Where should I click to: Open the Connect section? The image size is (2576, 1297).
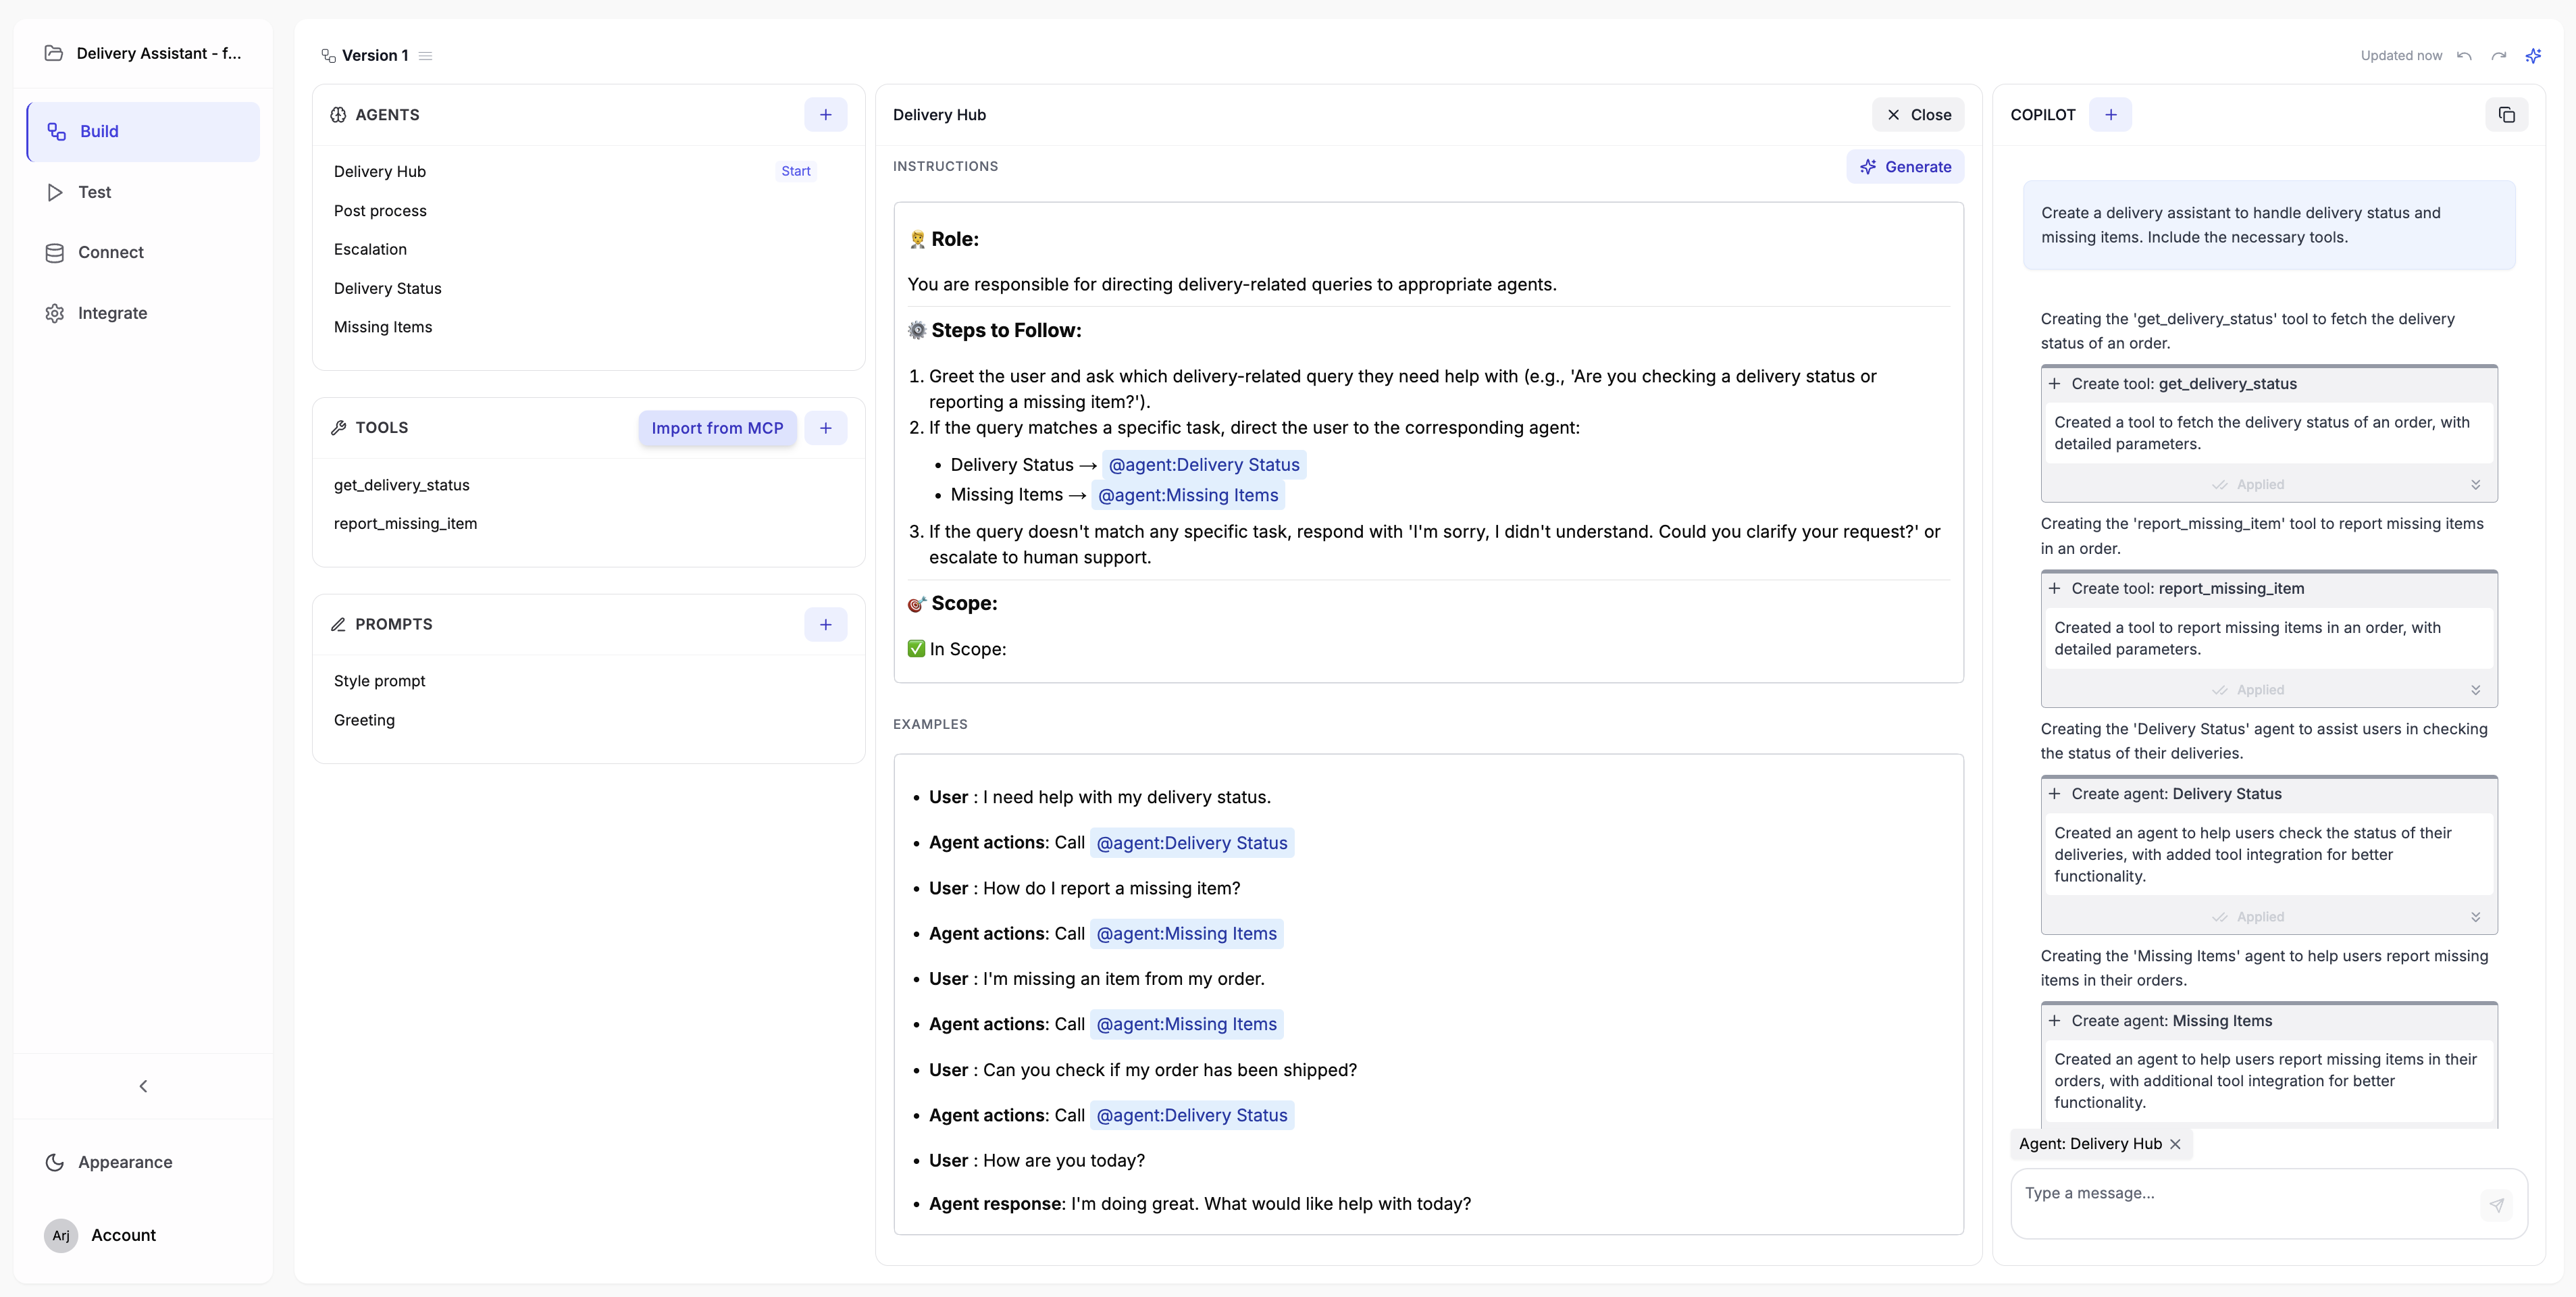point(110,253)
